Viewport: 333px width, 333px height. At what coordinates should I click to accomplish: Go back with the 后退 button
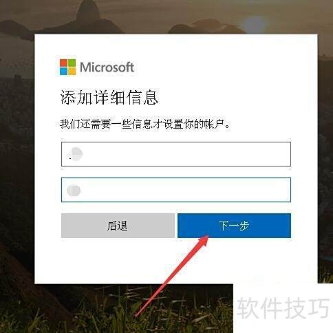click(x=118, y=226)
